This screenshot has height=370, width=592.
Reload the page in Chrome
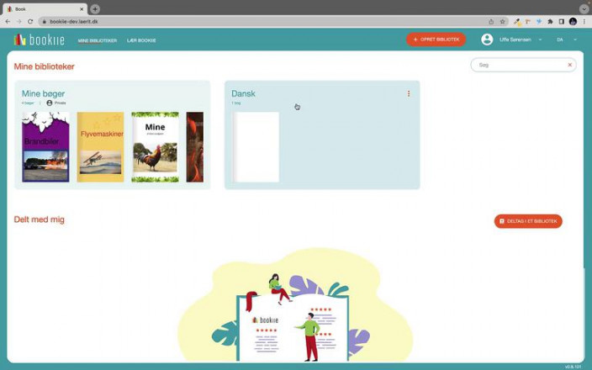(x=30, y=21)
